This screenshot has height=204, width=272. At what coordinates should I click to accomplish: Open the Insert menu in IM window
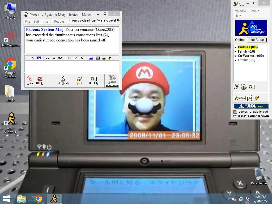46,22
